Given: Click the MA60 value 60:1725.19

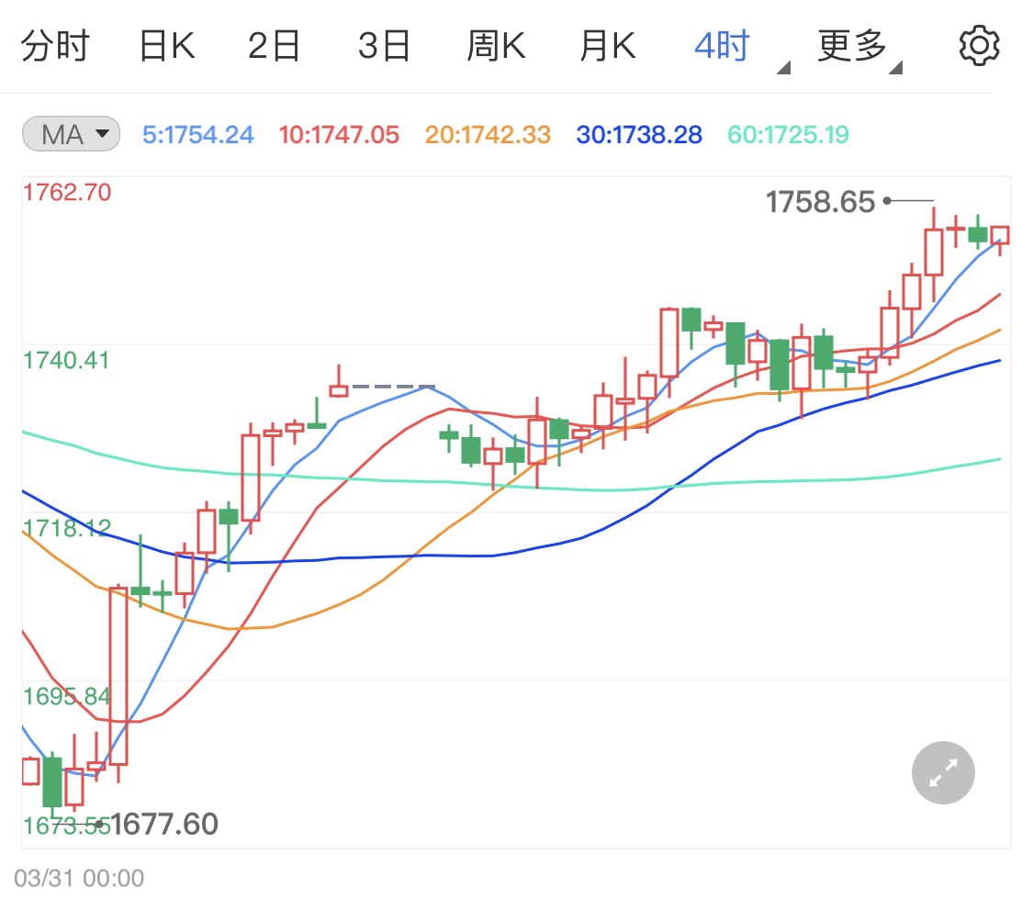Looking at the screenshot, I should click(788, 135).
